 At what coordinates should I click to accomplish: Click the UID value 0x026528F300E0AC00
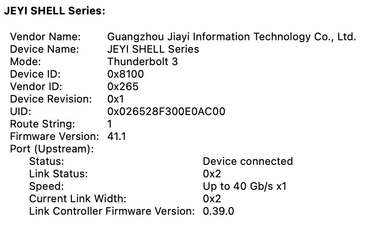point(166,112)
